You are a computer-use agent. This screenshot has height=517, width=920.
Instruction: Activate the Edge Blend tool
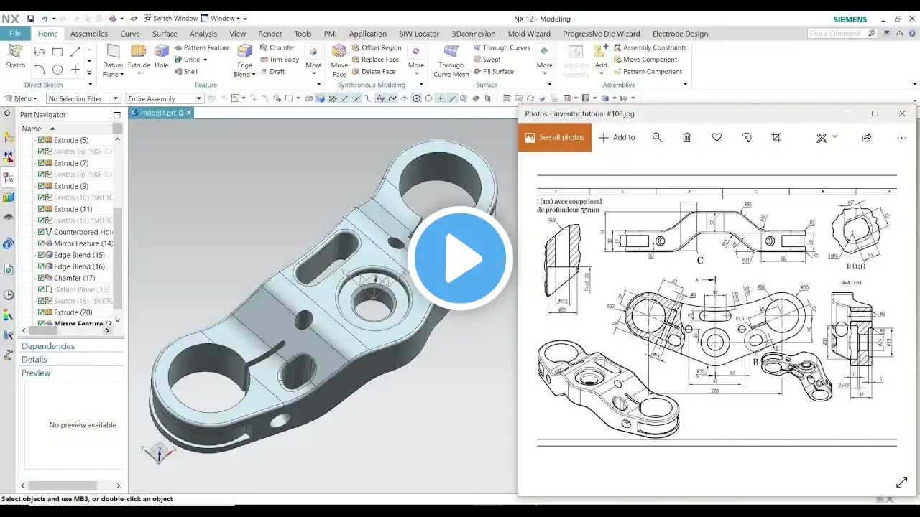(x=245, y=60)
